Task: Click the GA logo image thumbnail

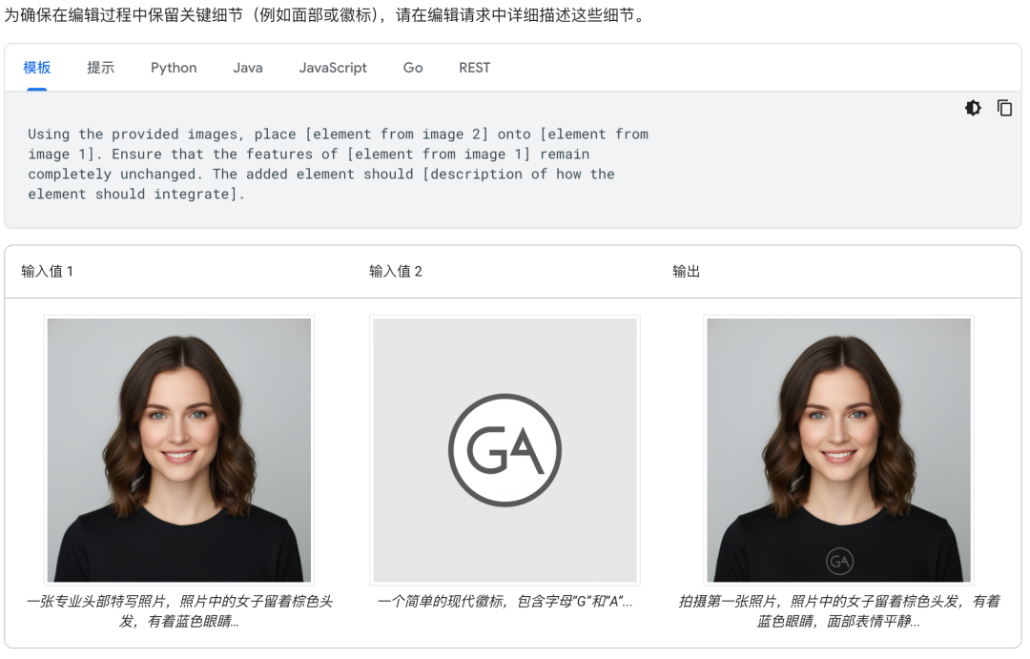Action: (x=505, y=448)
